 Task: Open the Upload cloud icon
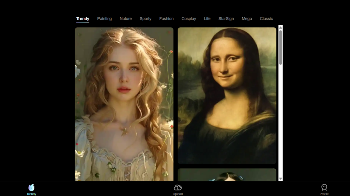178,188
